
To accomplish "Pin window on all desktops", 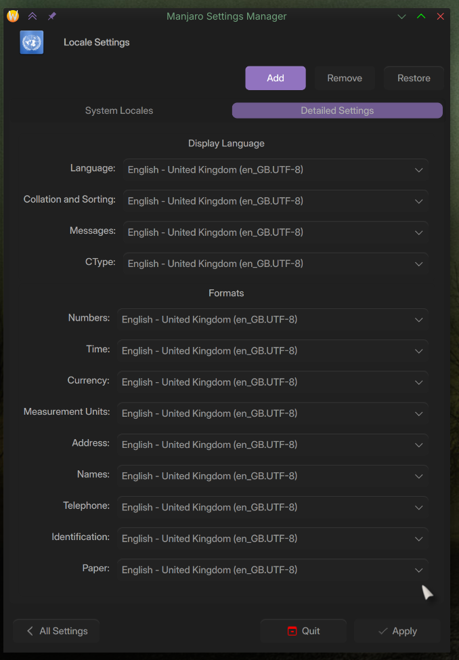I will pyautogui.click(x=51, y=16).
